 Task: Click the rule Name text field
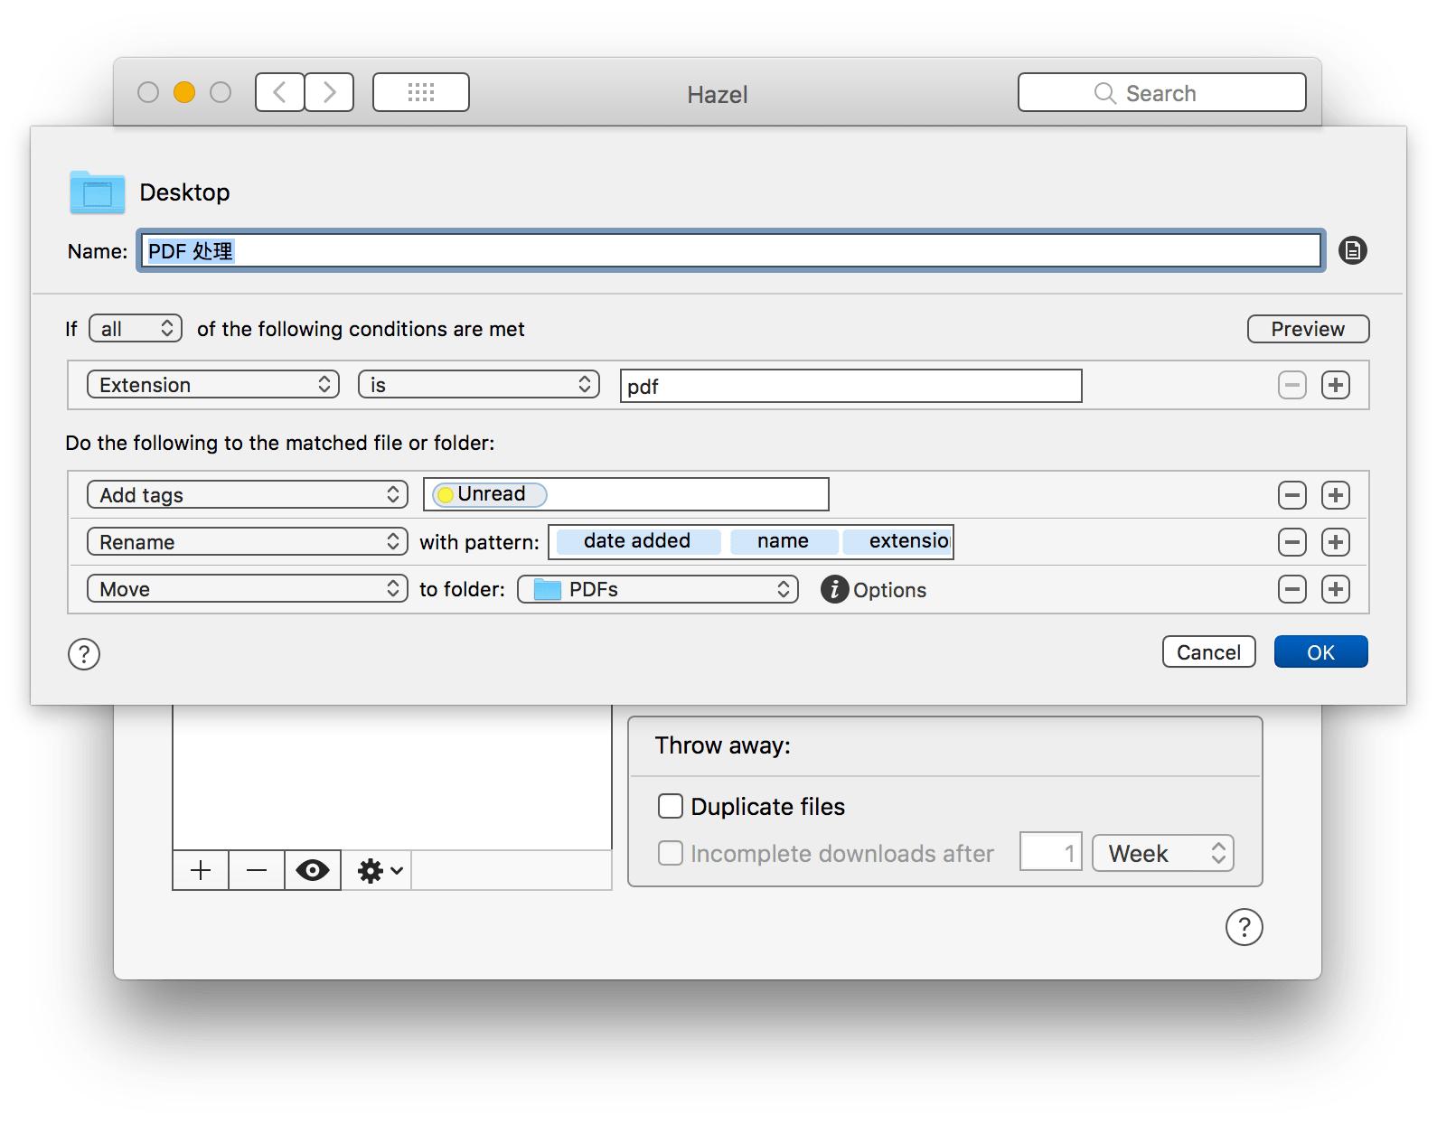click(x=730, y=250)
